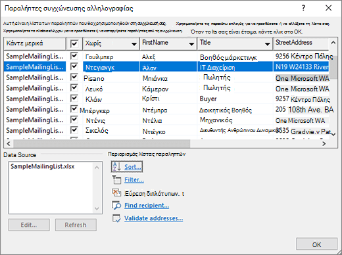Click the Filter funnel icon
342x255 pixels.
(x=116, y=179)
